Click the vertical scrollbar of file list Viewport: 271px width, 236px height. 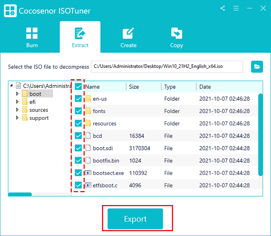260,135
